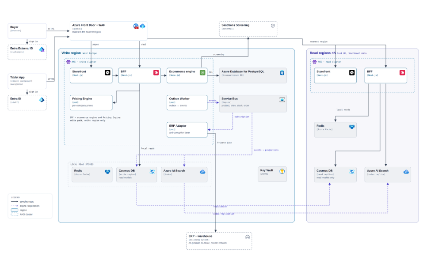This screenshot has height=256, width=427.
Task: Click the AKS write cluster icon
Action: pyautogui.click(x=69, y=62)
